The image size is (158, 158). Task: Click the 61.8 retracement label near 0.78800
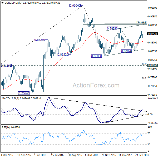pyautogui.click(x=144, y=77)
